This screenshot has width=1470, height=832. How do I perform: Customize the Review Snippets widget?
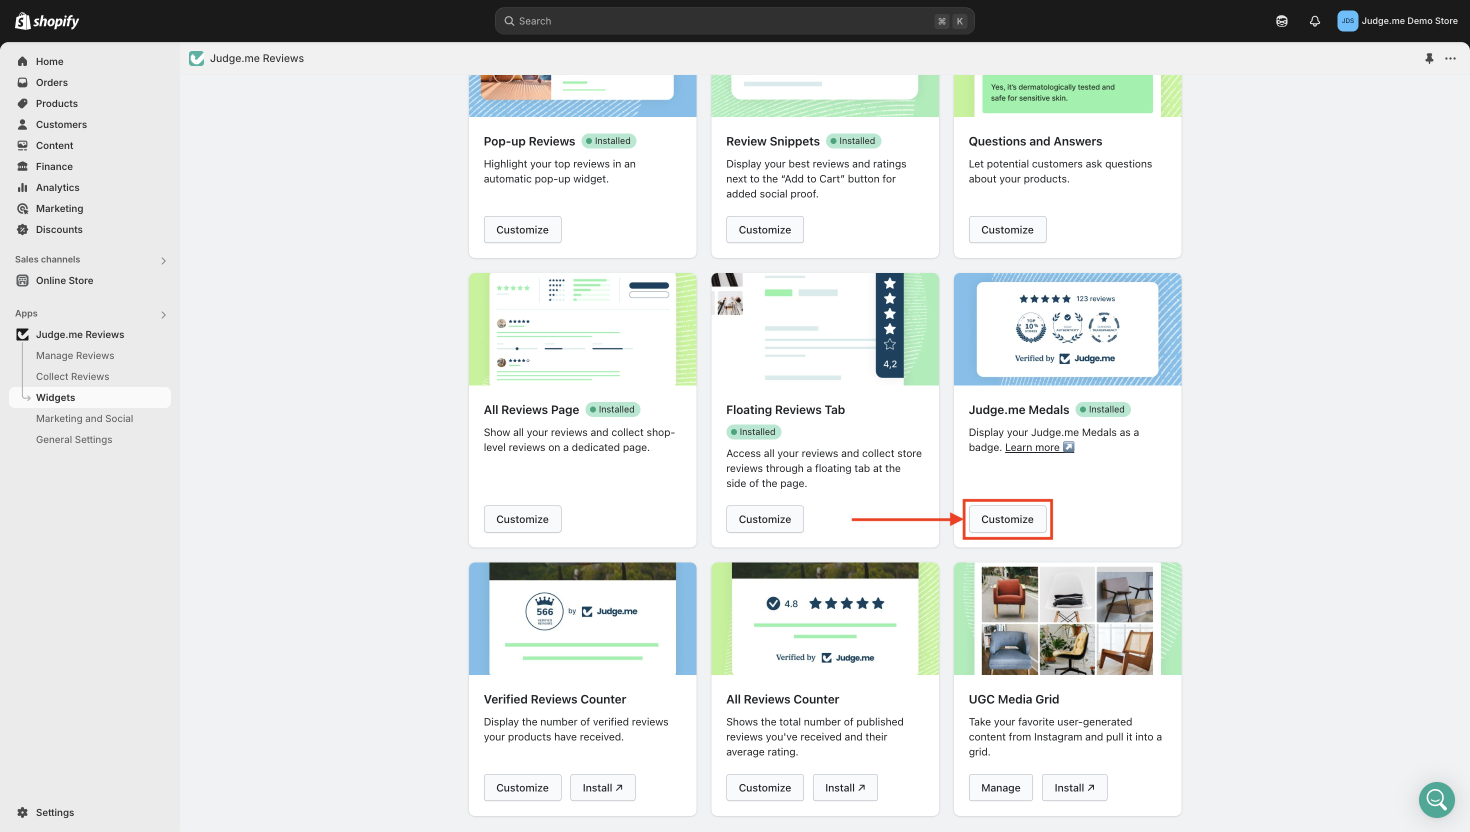point(764,229)
